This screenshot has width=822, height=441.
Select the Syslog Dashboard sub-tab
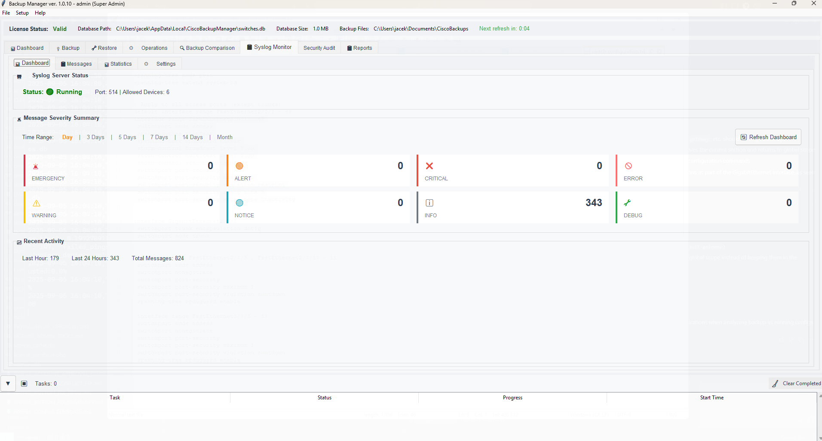pos(32,63)
